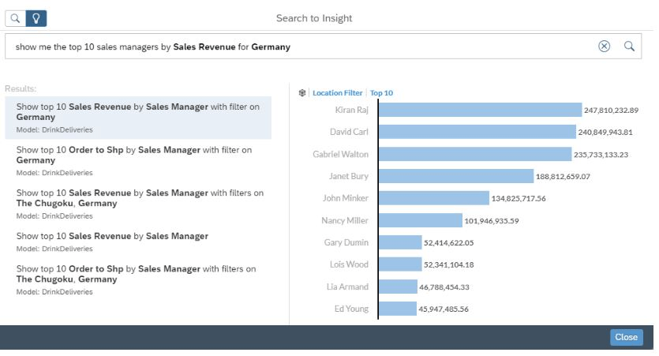Open the Location Filter link
659x356 pixels.
coord(337,93)
